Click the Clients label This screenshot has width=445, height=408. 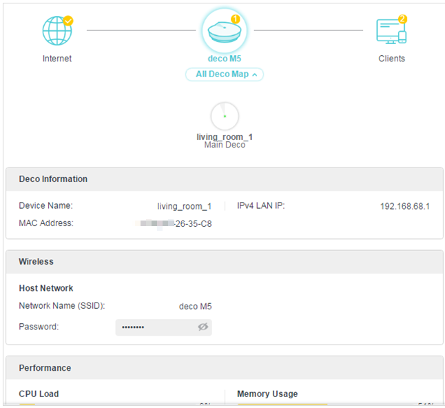click(x=391, y=59)
